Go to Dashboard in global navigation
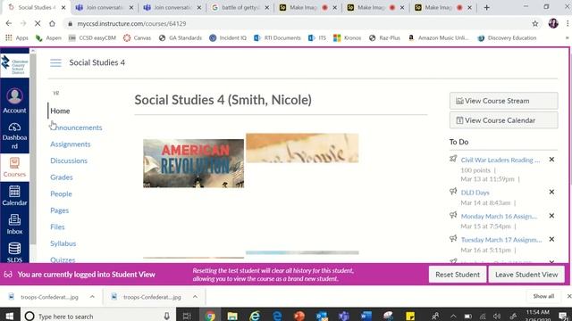Screen dimensions: 572x321 point(14,136)
